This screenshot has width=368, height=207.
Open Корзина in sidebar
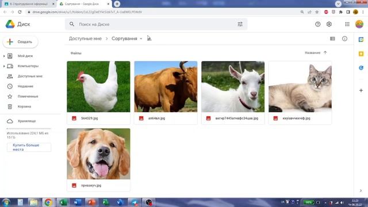point(24,106)
